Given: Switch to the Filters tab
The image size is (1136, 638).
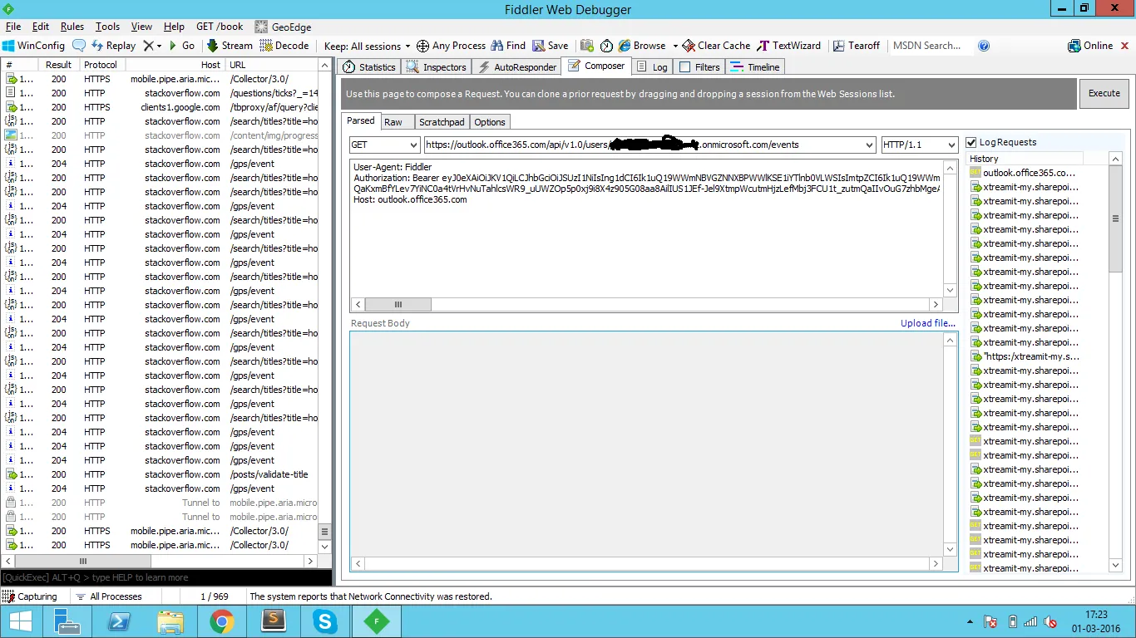Looking at the screenshot, I should click(699, 66).
